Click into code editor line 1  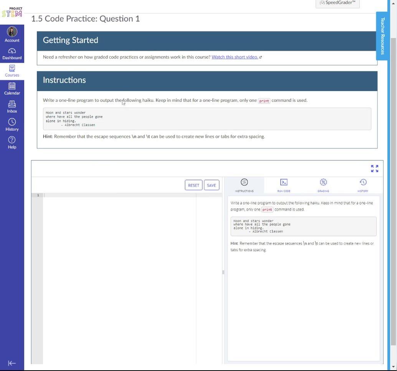[x=119, y=195]
